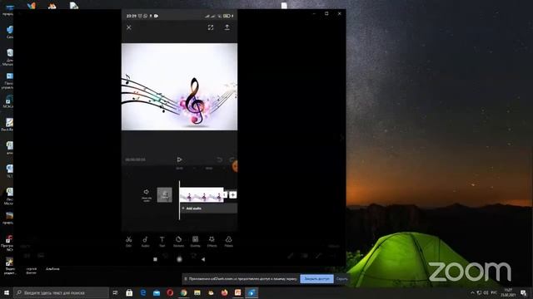This screenshot has width=533, height=299.
Task: Tap the Android recent apps square button
Action: pos(156,259)
